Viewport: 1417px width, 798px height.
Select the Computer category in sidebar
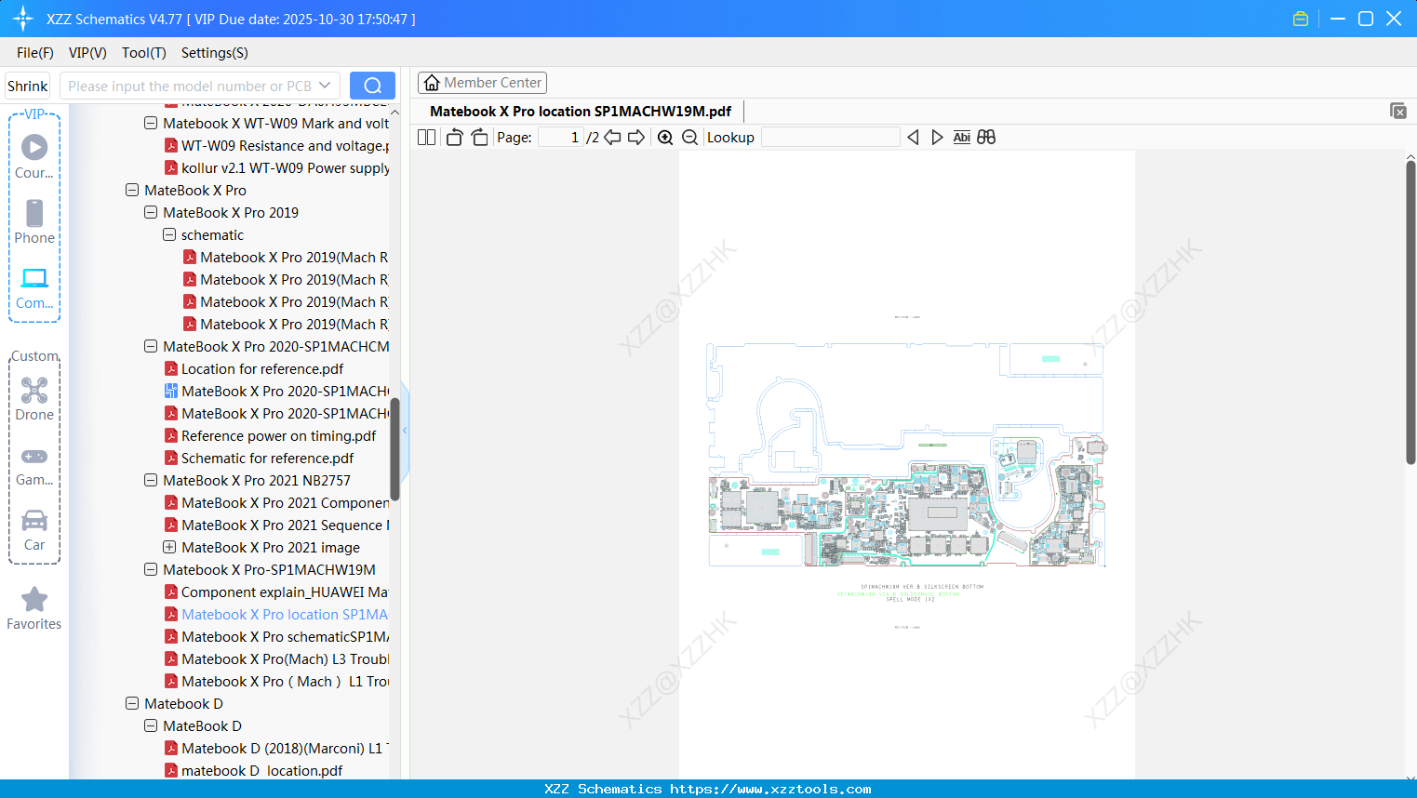tap(34, 287)
